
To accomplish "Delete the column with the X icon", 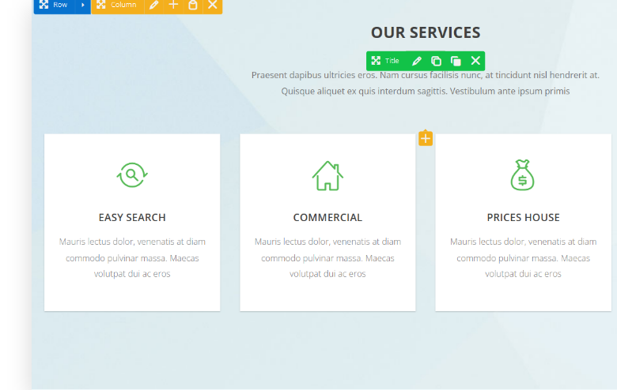I will (213, 5).
